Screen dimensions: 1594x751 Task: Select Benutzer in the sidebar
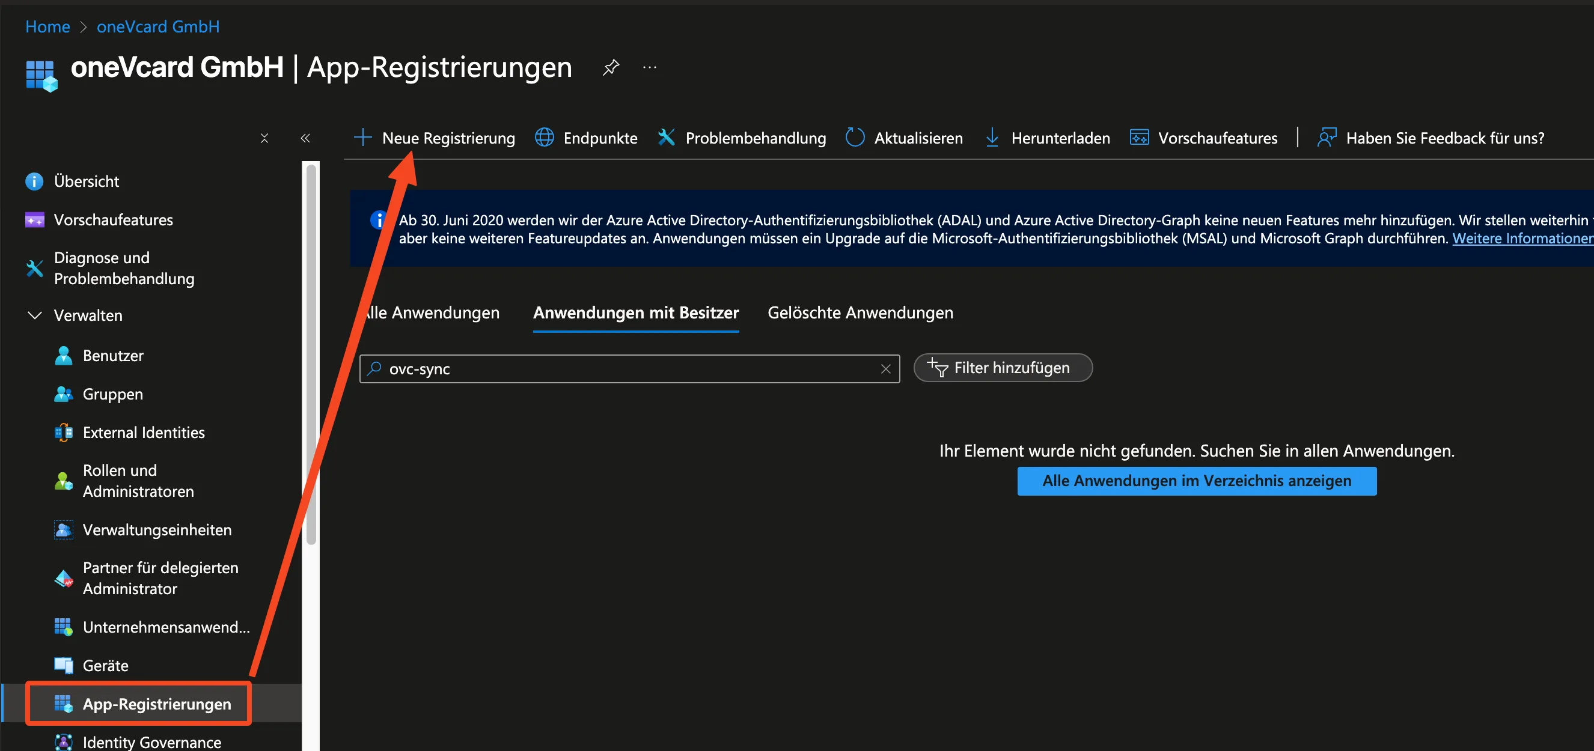click(113, 355)
